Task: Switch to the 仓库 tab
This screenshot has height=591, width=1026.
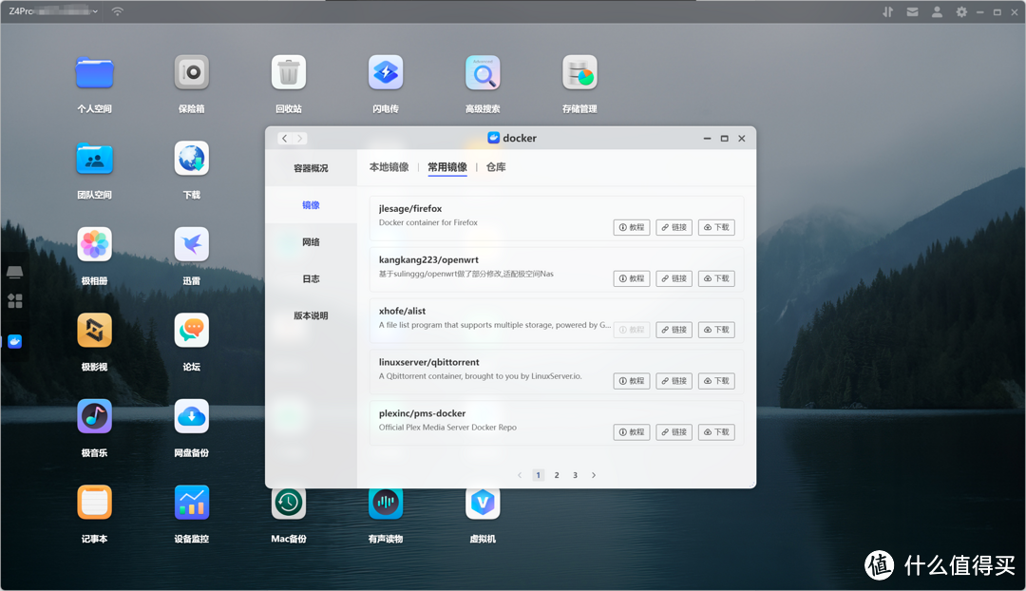Action: point(496,167)
